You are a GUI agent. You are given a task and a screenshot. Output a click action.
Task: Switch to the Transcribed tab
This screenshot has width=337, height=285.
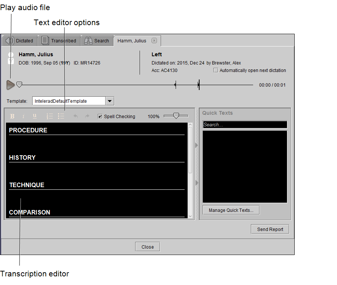59,40
